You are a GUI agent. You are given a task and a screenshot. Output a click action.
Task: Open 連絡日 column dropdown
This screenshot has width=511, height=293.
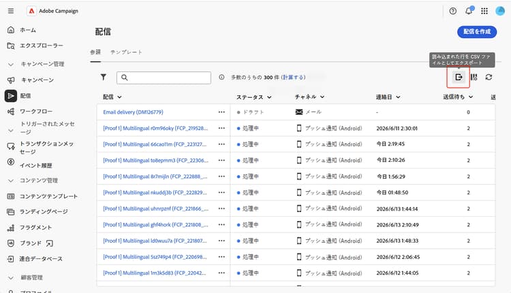point(398,97)
